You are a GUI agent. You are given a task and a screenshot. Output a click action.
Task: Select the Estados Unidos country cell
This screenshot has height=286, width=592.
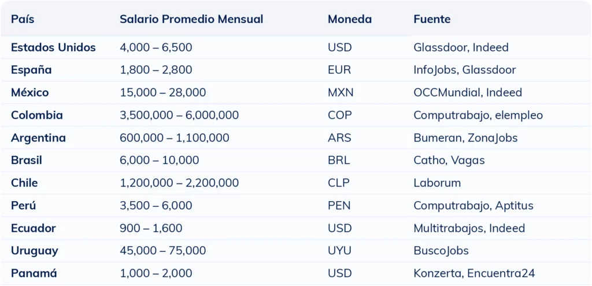tap(53, 47)
